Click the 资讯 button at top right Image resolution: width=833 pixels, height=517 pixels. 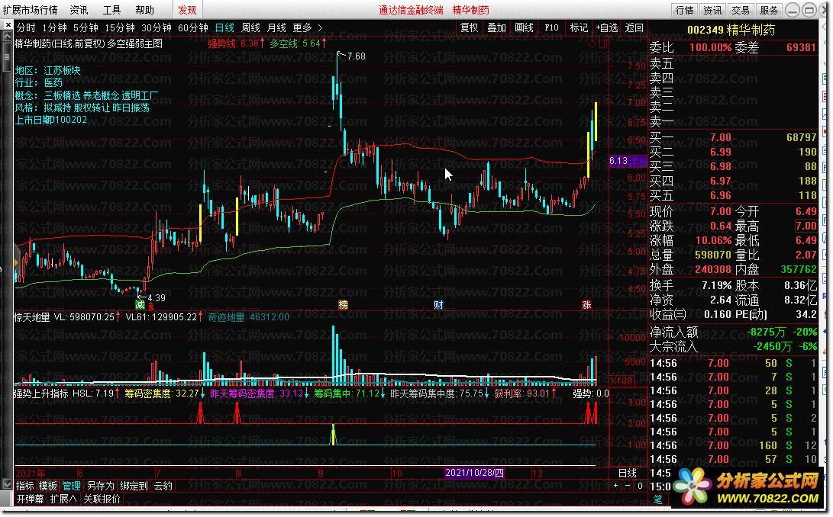712,10
